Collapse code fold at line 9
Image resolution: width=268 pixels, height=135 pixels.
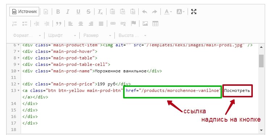point(18,64)
